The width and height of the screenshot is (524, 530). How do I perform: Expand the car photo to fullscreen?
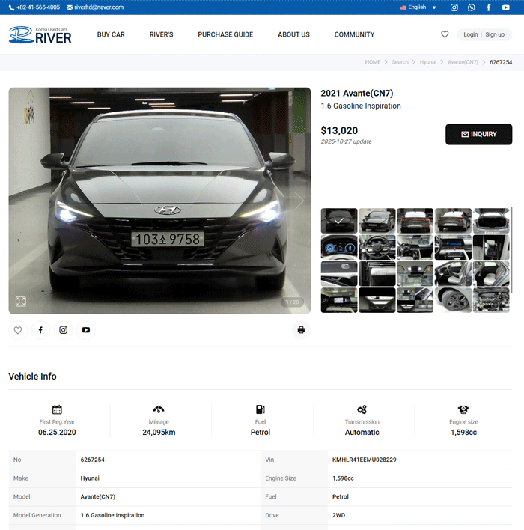coord(21,302)
